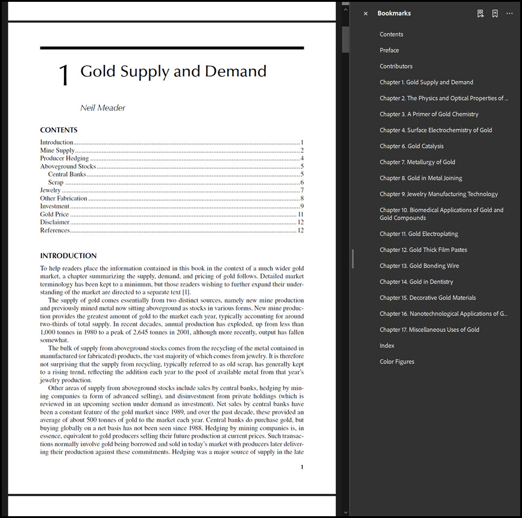Click the Central Banks contents sub-entry

176,174
